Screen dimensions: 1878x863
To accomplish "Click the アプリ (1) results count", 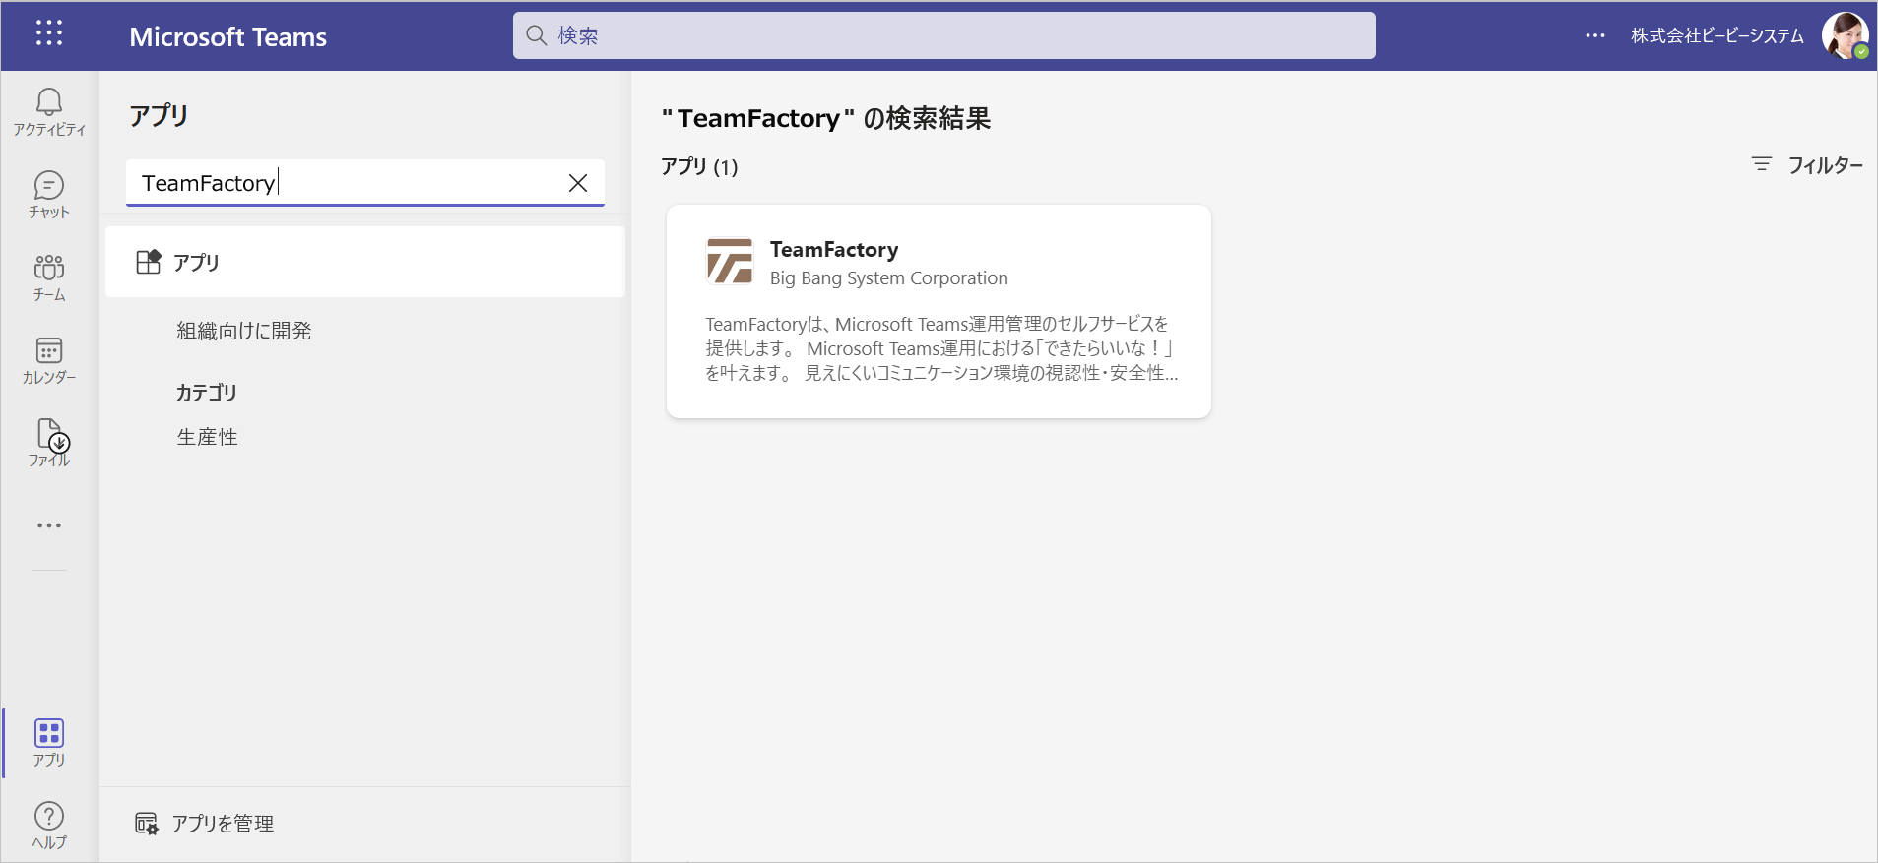I will [x=699, y=166].
